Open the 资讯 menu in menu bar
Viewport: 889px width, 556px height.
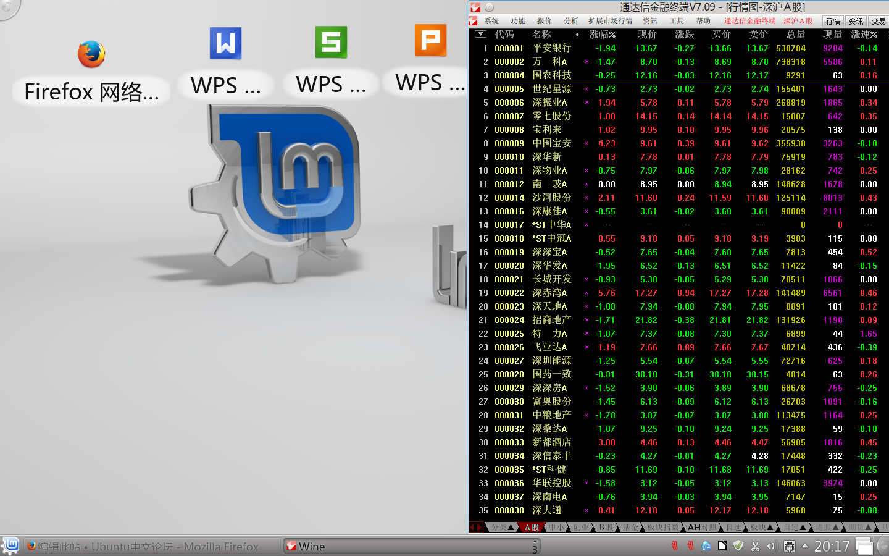pyautogui.click(x=650, y=21)
